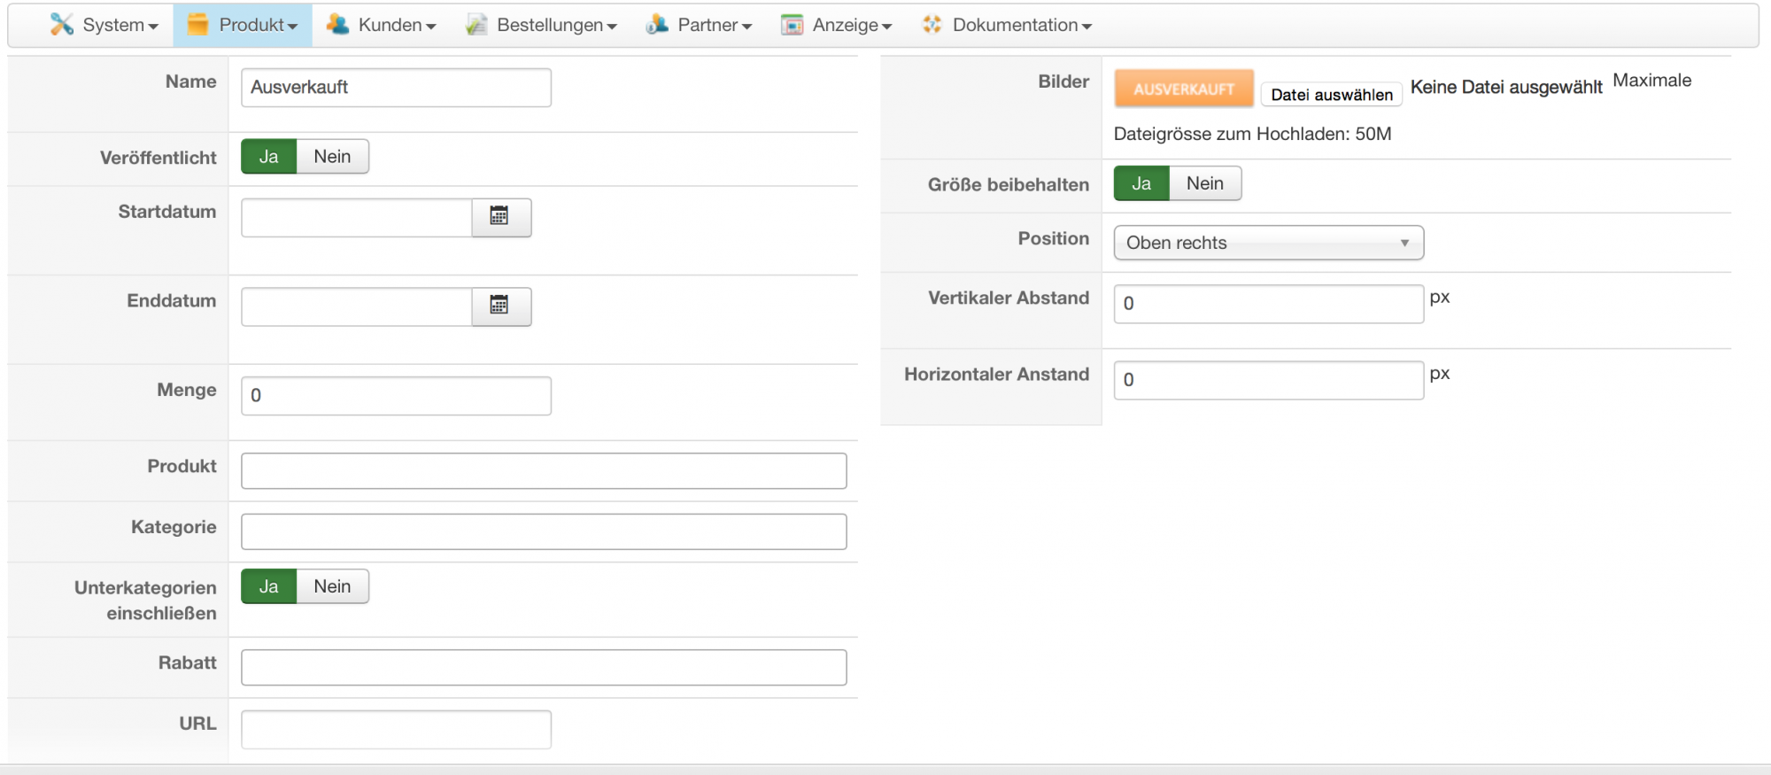
Task: Click the Vertikaler Abstand label
Action: pos(1009,298)
